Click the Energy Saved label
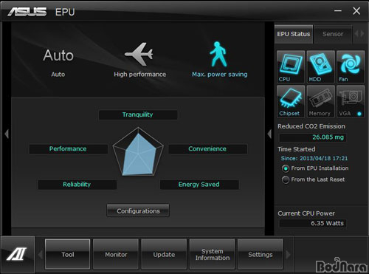Image resolution: width=369 pixels, height=274 pixels. [199, 185]
